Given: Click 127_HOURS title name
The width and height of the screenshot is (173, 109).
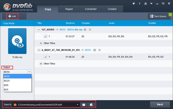Looking at the screenshot, I should 48,30.
